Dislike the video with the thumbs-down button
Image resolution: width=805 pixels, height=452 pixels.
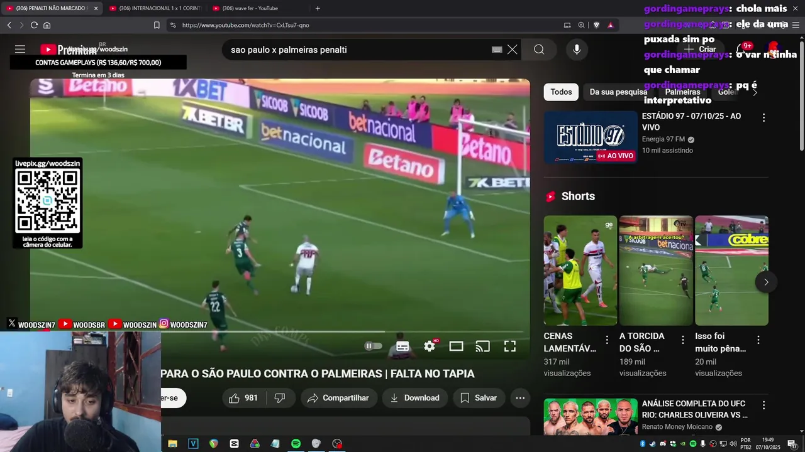click(x=280, y=398)
